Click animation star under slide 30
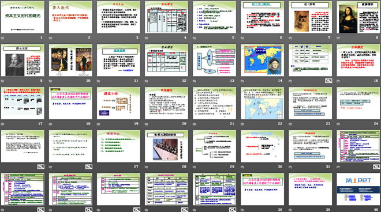Screen dimensions: 381x212 click(x=242, y=167)
